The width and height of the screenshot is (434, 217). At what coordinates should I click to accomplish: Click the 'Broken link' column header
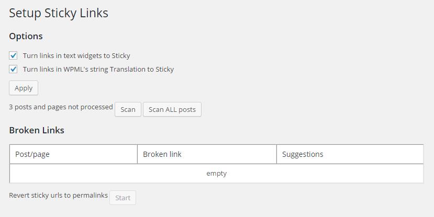click(x=162, y=154)
